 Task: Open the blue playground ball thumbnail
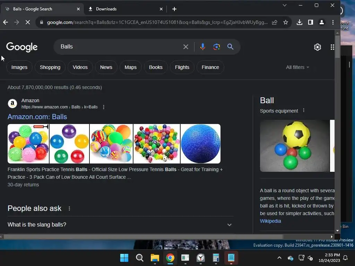click(200, 144)
